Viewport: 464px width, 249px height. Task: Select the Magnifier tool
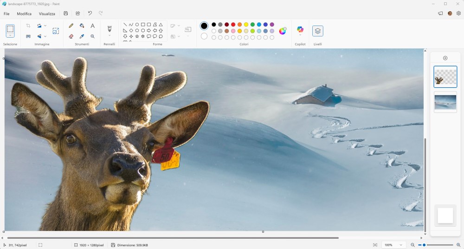coord(93,36)
